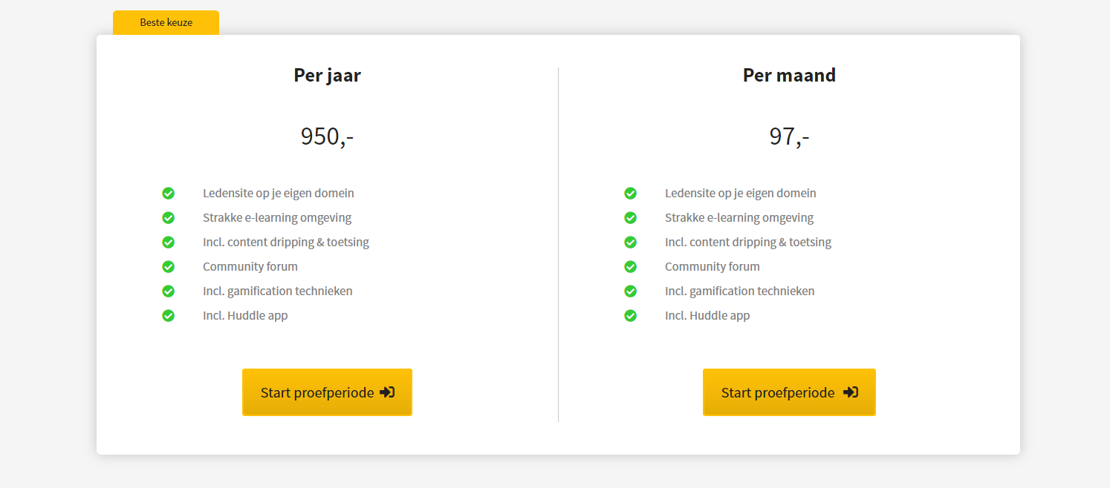Click checkmark beside yearly Ledensite op je eigen domein

pyautogui.click(x=168, y=194)
